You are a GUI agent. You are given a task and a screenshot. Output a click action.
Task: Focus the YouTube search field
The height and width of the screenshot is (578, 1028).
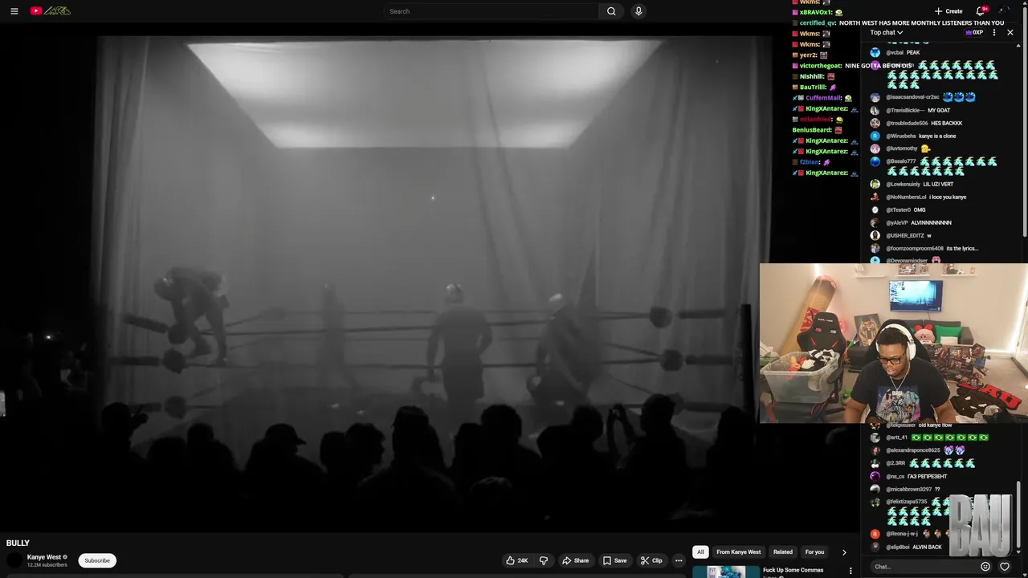pyautogui.click(x=491, y=11)
